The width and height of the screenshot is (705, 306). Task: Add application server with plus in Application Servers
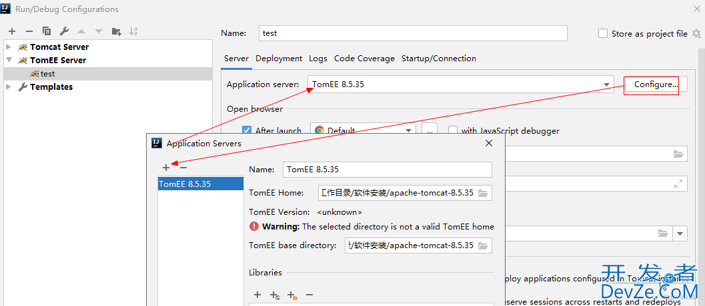coord(166,168)
